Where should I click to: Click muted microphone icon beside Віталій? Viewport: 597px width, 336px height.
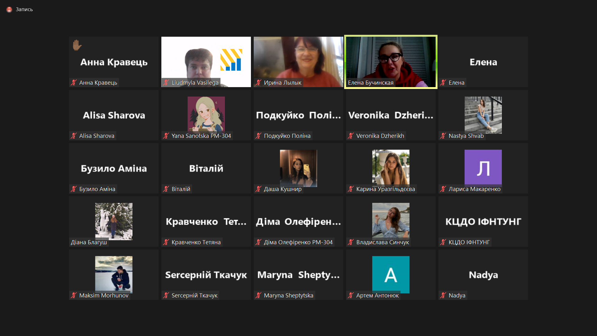pyautogui.click(x=166, y=189)
